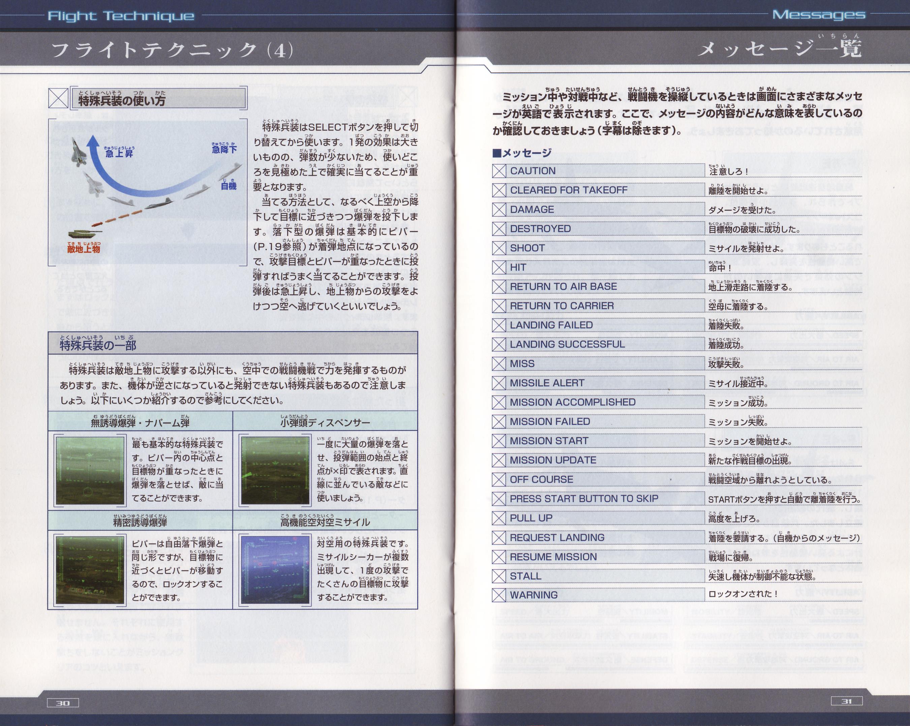Click the crossed-box icon beside CAUTION

click(x=499, y=171)
